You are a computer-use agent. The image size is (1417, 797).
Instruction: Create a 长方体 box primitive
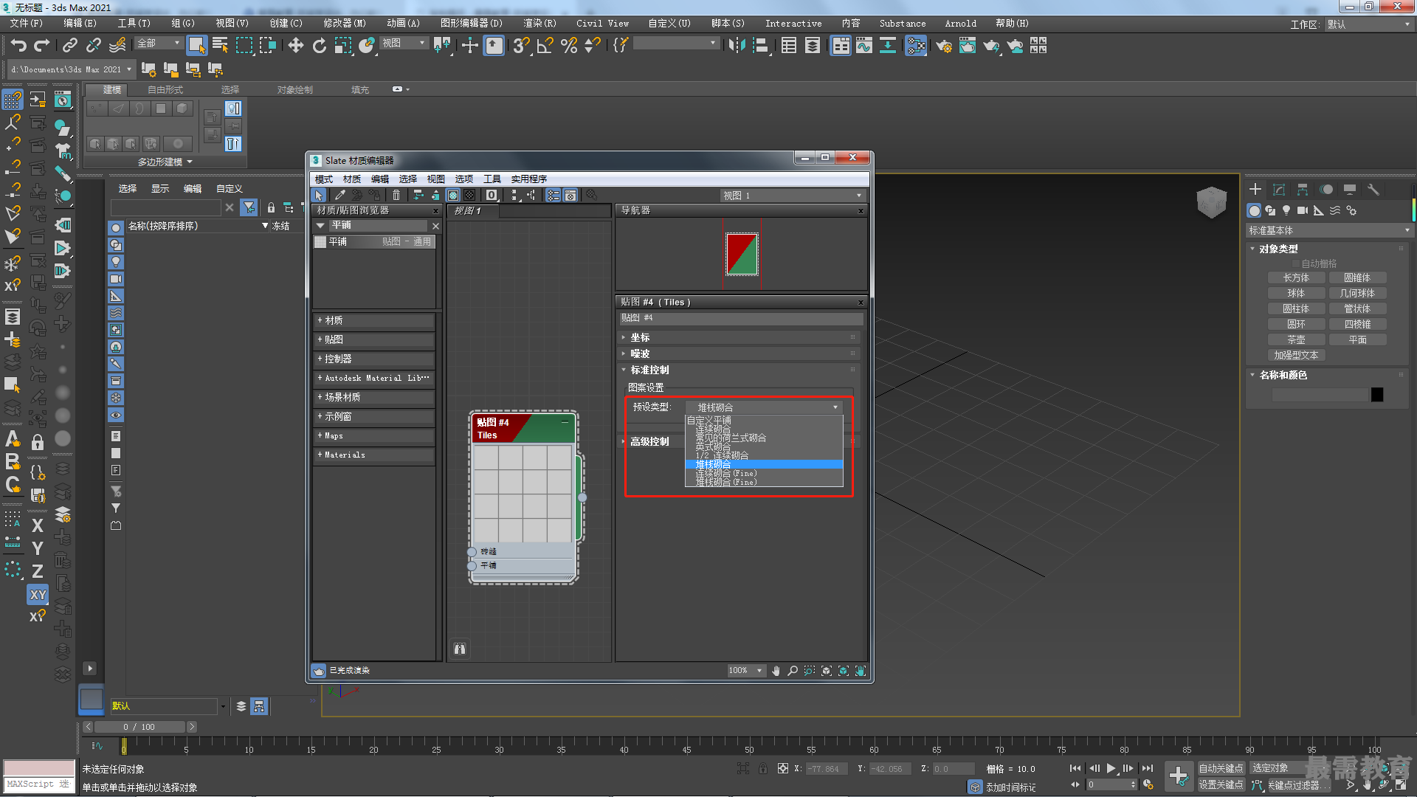tap(1296, 278)
